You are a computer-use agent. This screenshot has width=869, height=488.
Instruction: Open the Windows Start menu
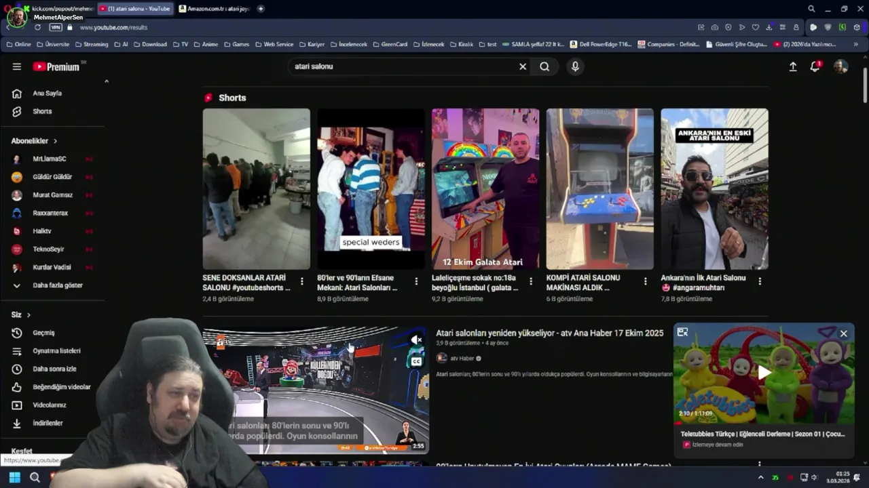click(x=15, y=477)
